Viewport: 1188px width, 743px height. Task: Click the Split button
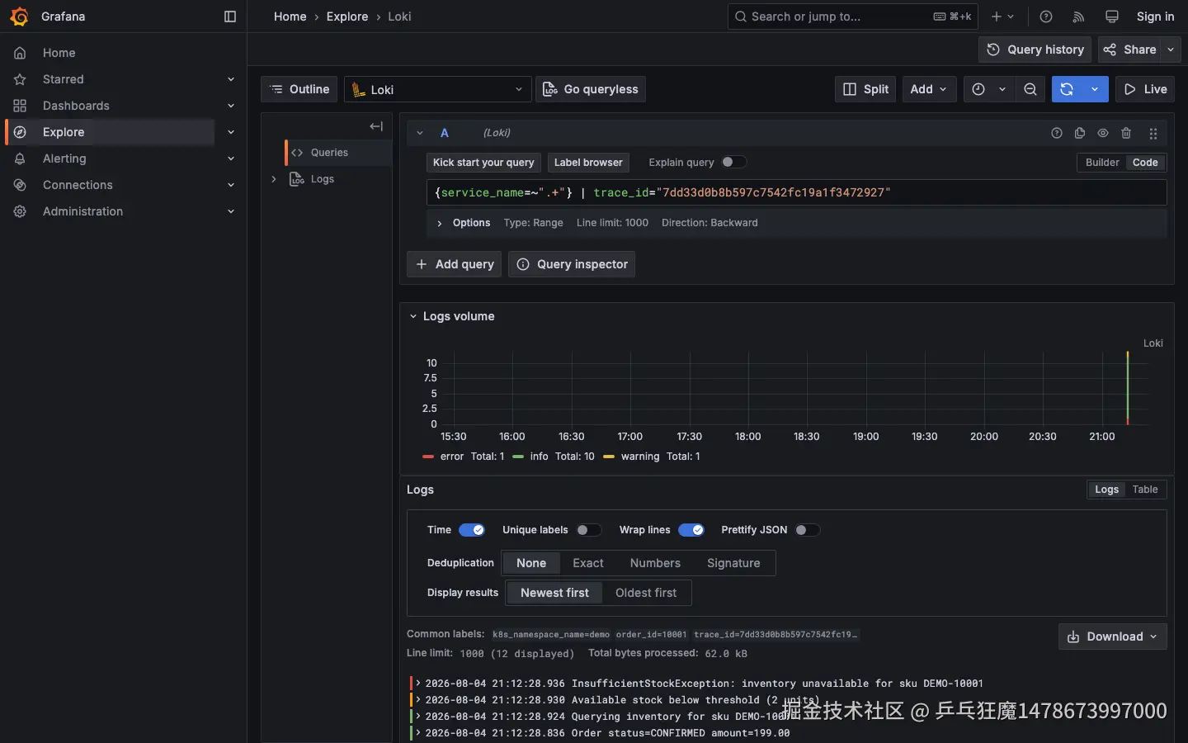[x=865, y=89]
